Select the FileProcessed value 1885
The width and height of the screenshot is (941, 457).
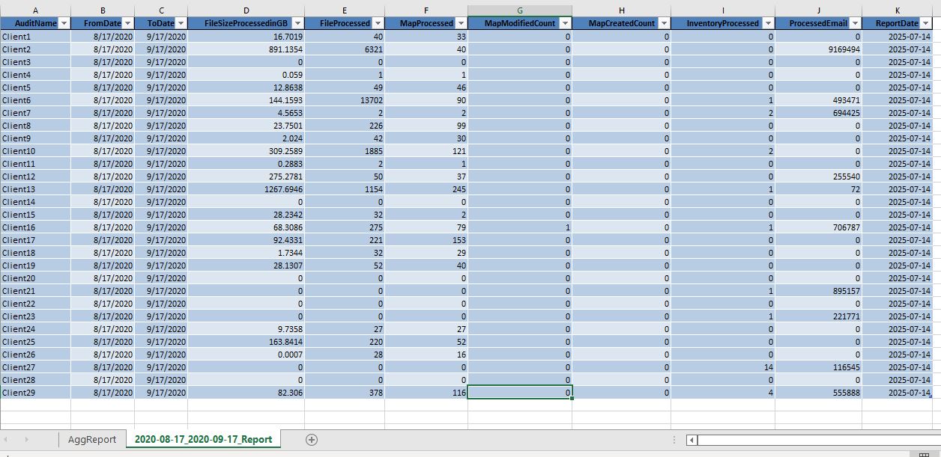click(x=345, y=151)
